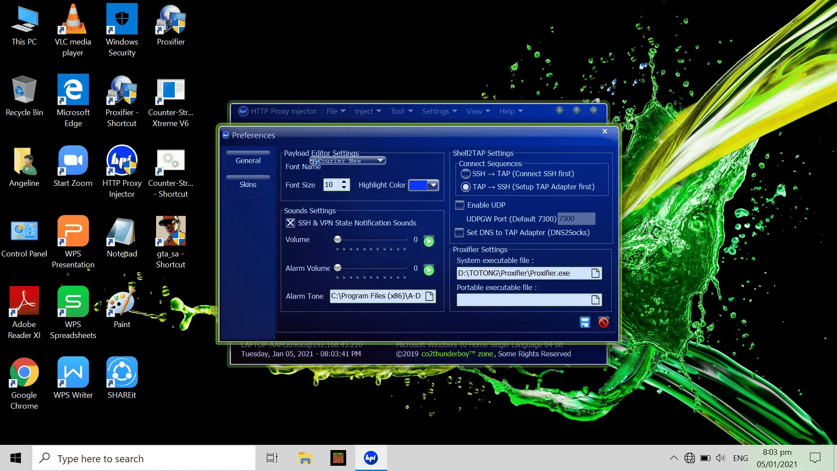The height and width of the screenshot is (471, 837).
Task: Play the Volume test sound button
Action: tap(429, 241)
